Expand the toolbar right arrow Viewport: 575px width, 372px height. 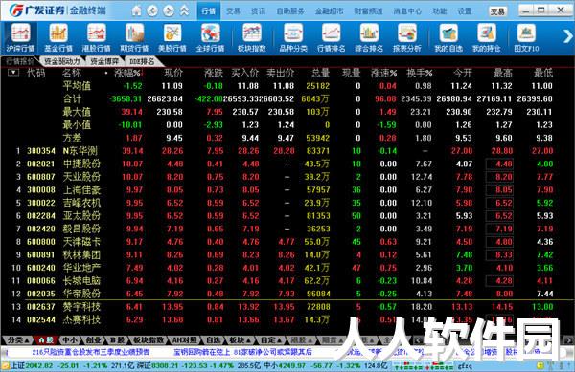tap(567, 36)
